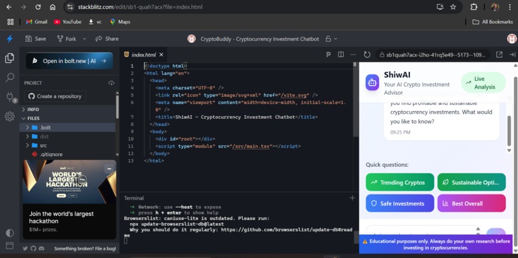The width and height of the screenshot is (518, 258).
Task: Open user avatar at top right of StackBlitz
Action: point(512,39)
